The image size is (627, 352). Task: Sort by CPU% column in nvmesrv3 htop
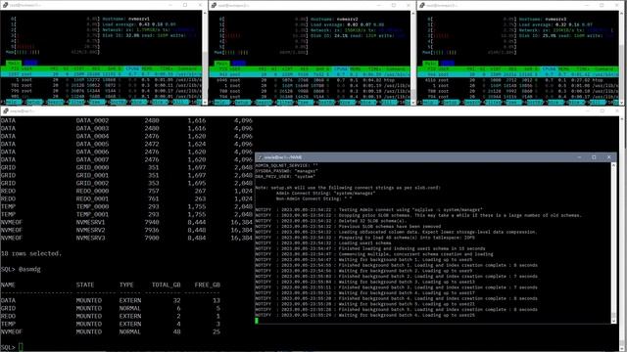[550, 68]
